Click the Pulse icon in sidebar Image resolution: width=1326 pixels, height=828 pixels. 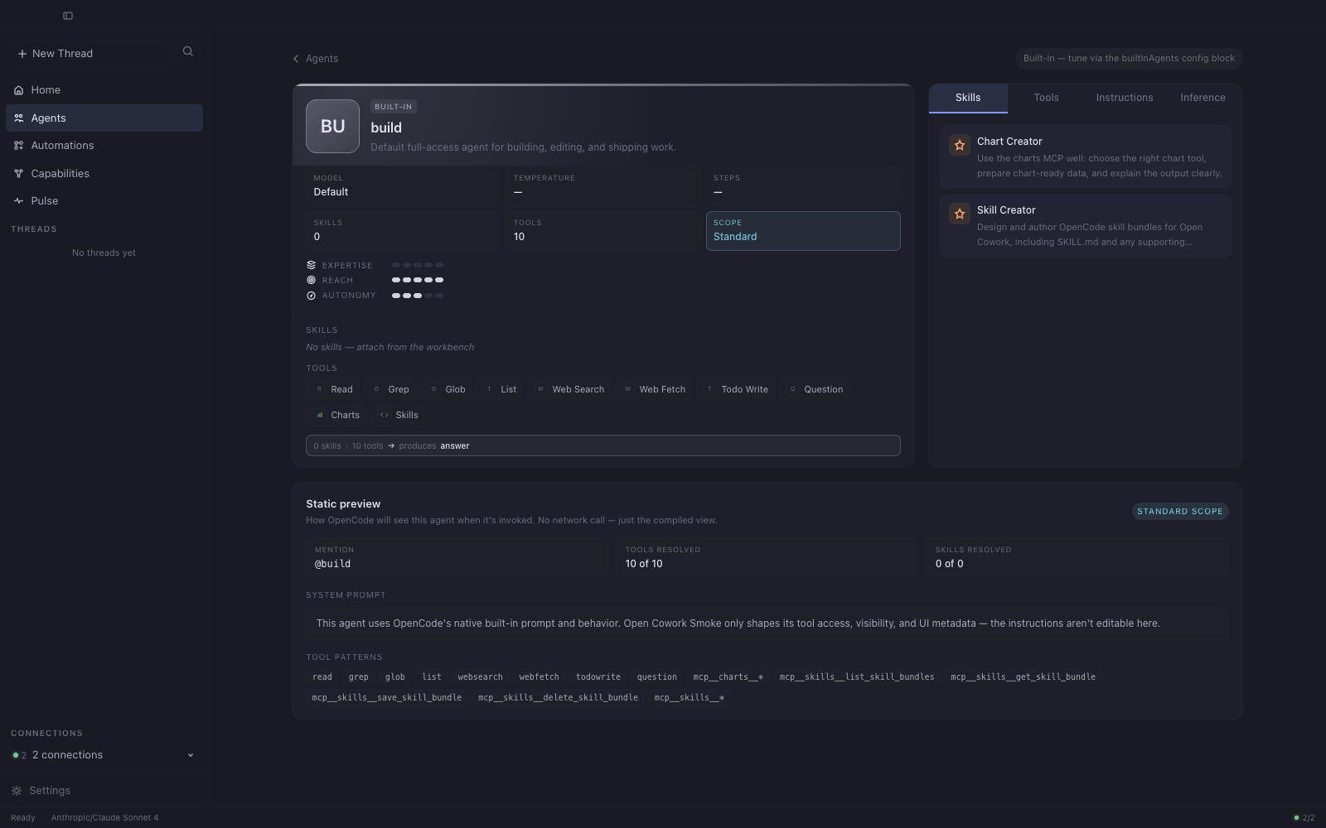18,201
